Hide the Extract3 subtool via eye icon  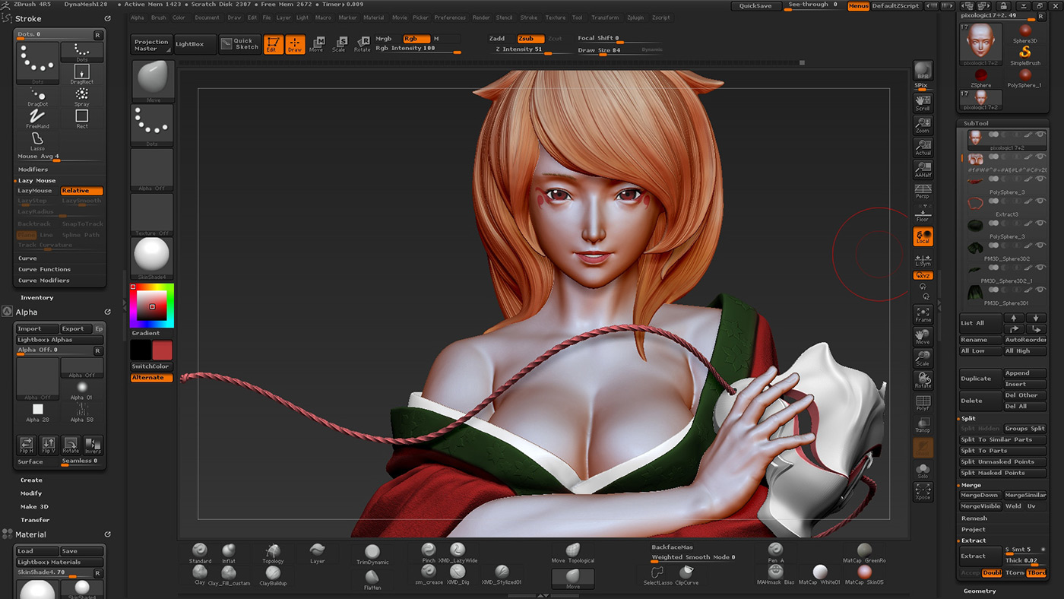pos(1039,202)
